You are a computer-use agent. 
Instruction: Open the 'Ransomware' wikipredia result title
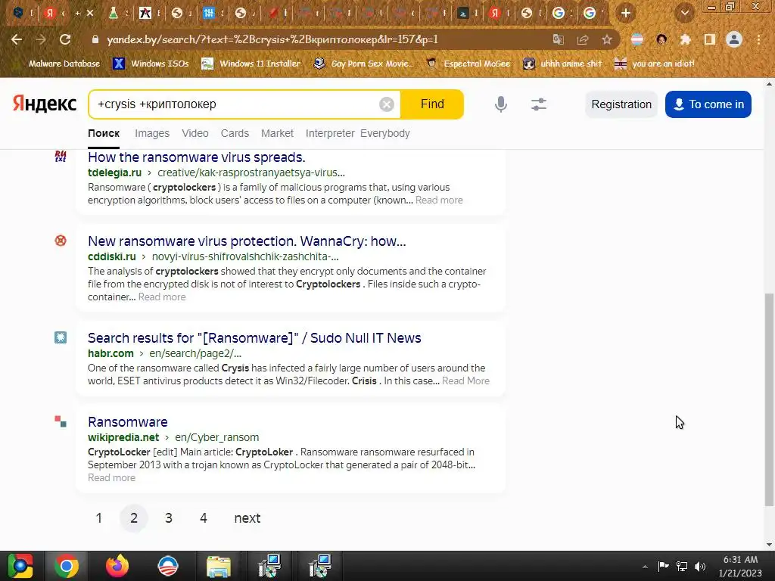(127, 422)
